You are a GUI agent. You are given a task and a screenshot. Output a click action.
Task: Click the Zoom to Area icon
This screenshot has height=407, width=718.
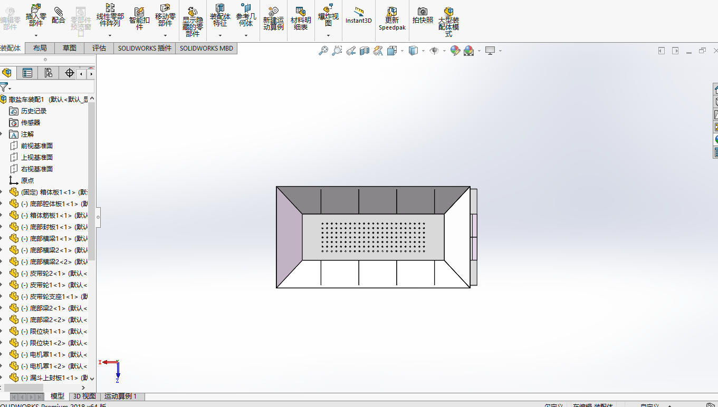click(x=337, y=51)
